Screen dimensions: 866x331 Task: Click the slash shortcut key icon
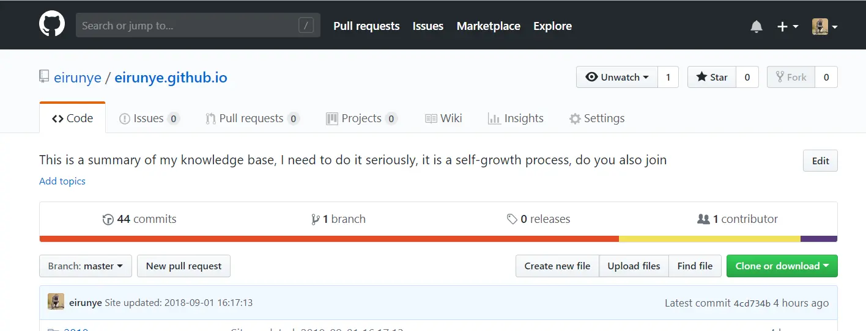coord(306,26)
